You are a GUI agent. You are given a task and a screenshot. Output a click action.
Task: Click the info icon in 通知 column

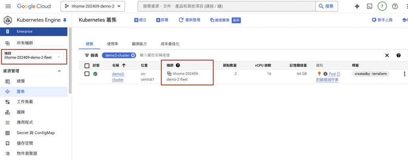coord(325,74)
